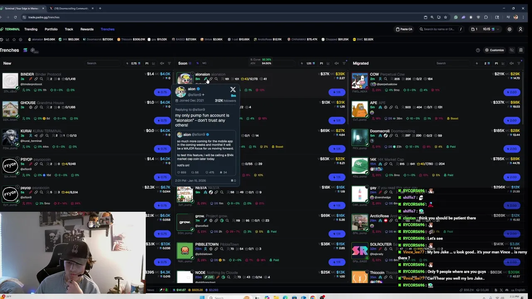Click the X logo in tweet popup
Viewport: 532px width, 299px height.
pos(233,89)
